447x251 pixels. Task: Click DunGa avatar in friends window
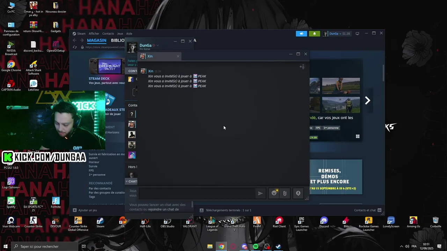click(x=132, y=47)
